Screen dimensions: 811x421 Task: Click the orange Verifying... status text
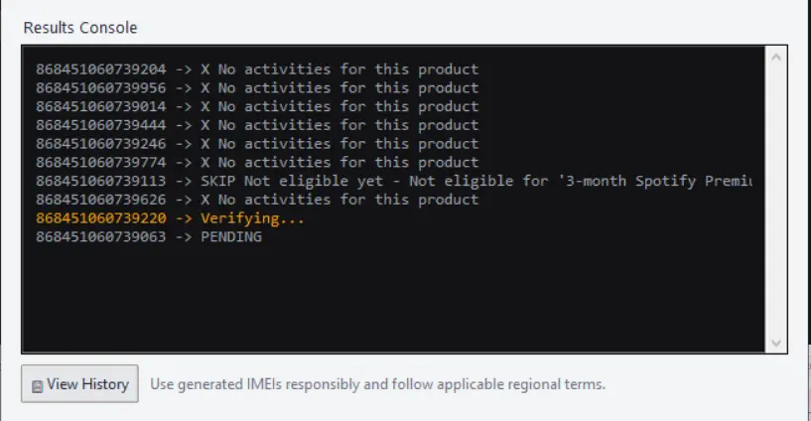point(252,218)
